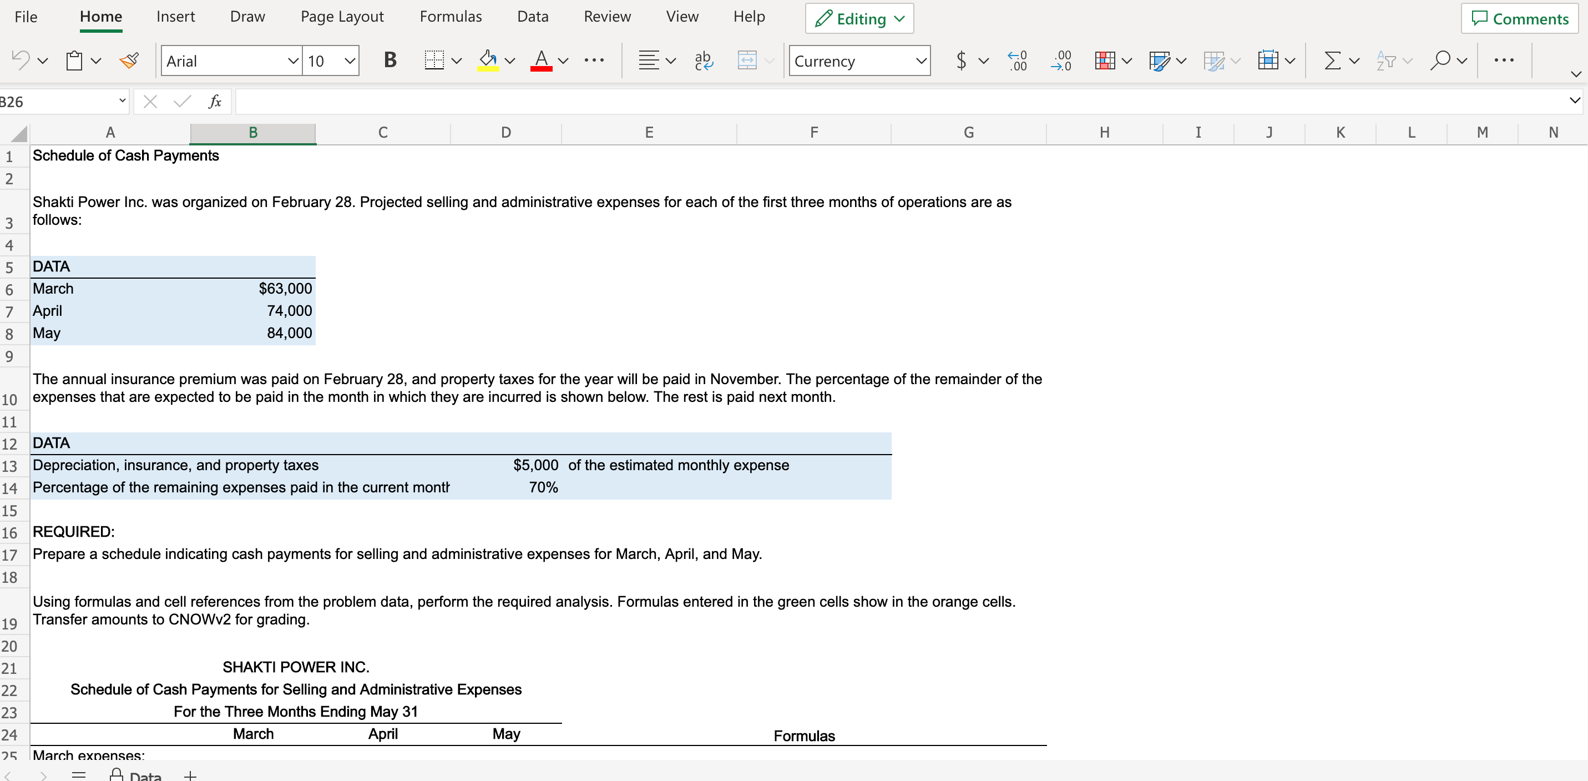1588x781 pixels.
Task: Click the Format Painter brush icon
Action: coord(129,61)
